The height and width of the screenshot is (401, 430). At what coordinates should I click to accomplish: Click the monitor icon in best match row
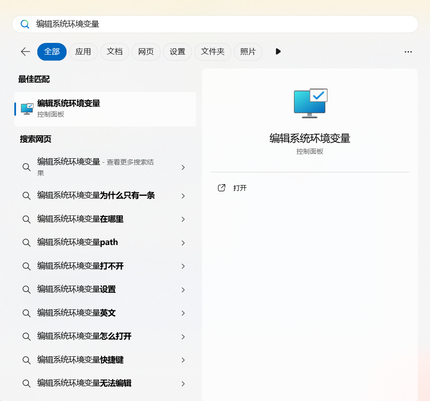coord(27,109)
